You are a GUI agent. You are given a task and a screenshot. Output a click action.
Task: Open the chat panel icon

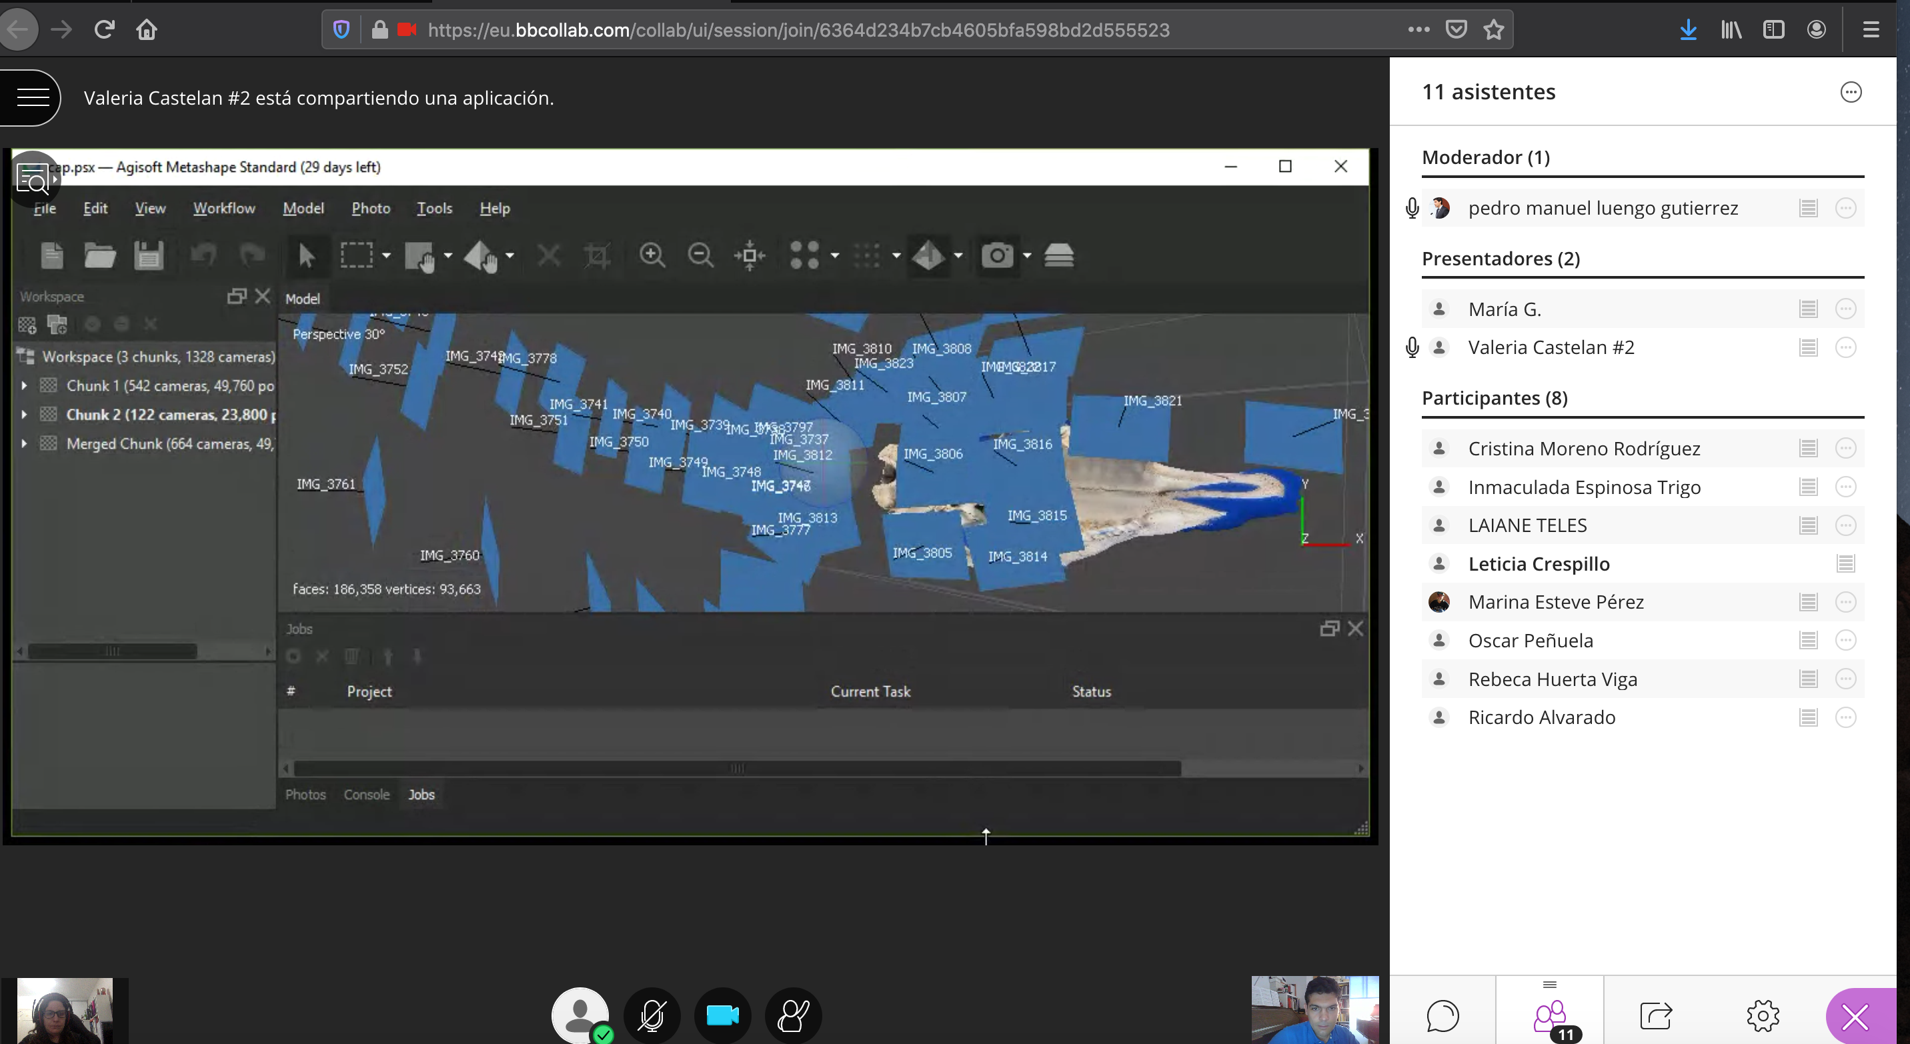point(1442,1015)
